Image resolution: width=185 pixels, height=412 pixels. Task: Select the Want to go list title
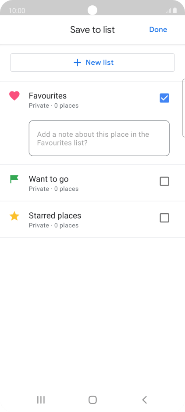click(x=49, y=179)
